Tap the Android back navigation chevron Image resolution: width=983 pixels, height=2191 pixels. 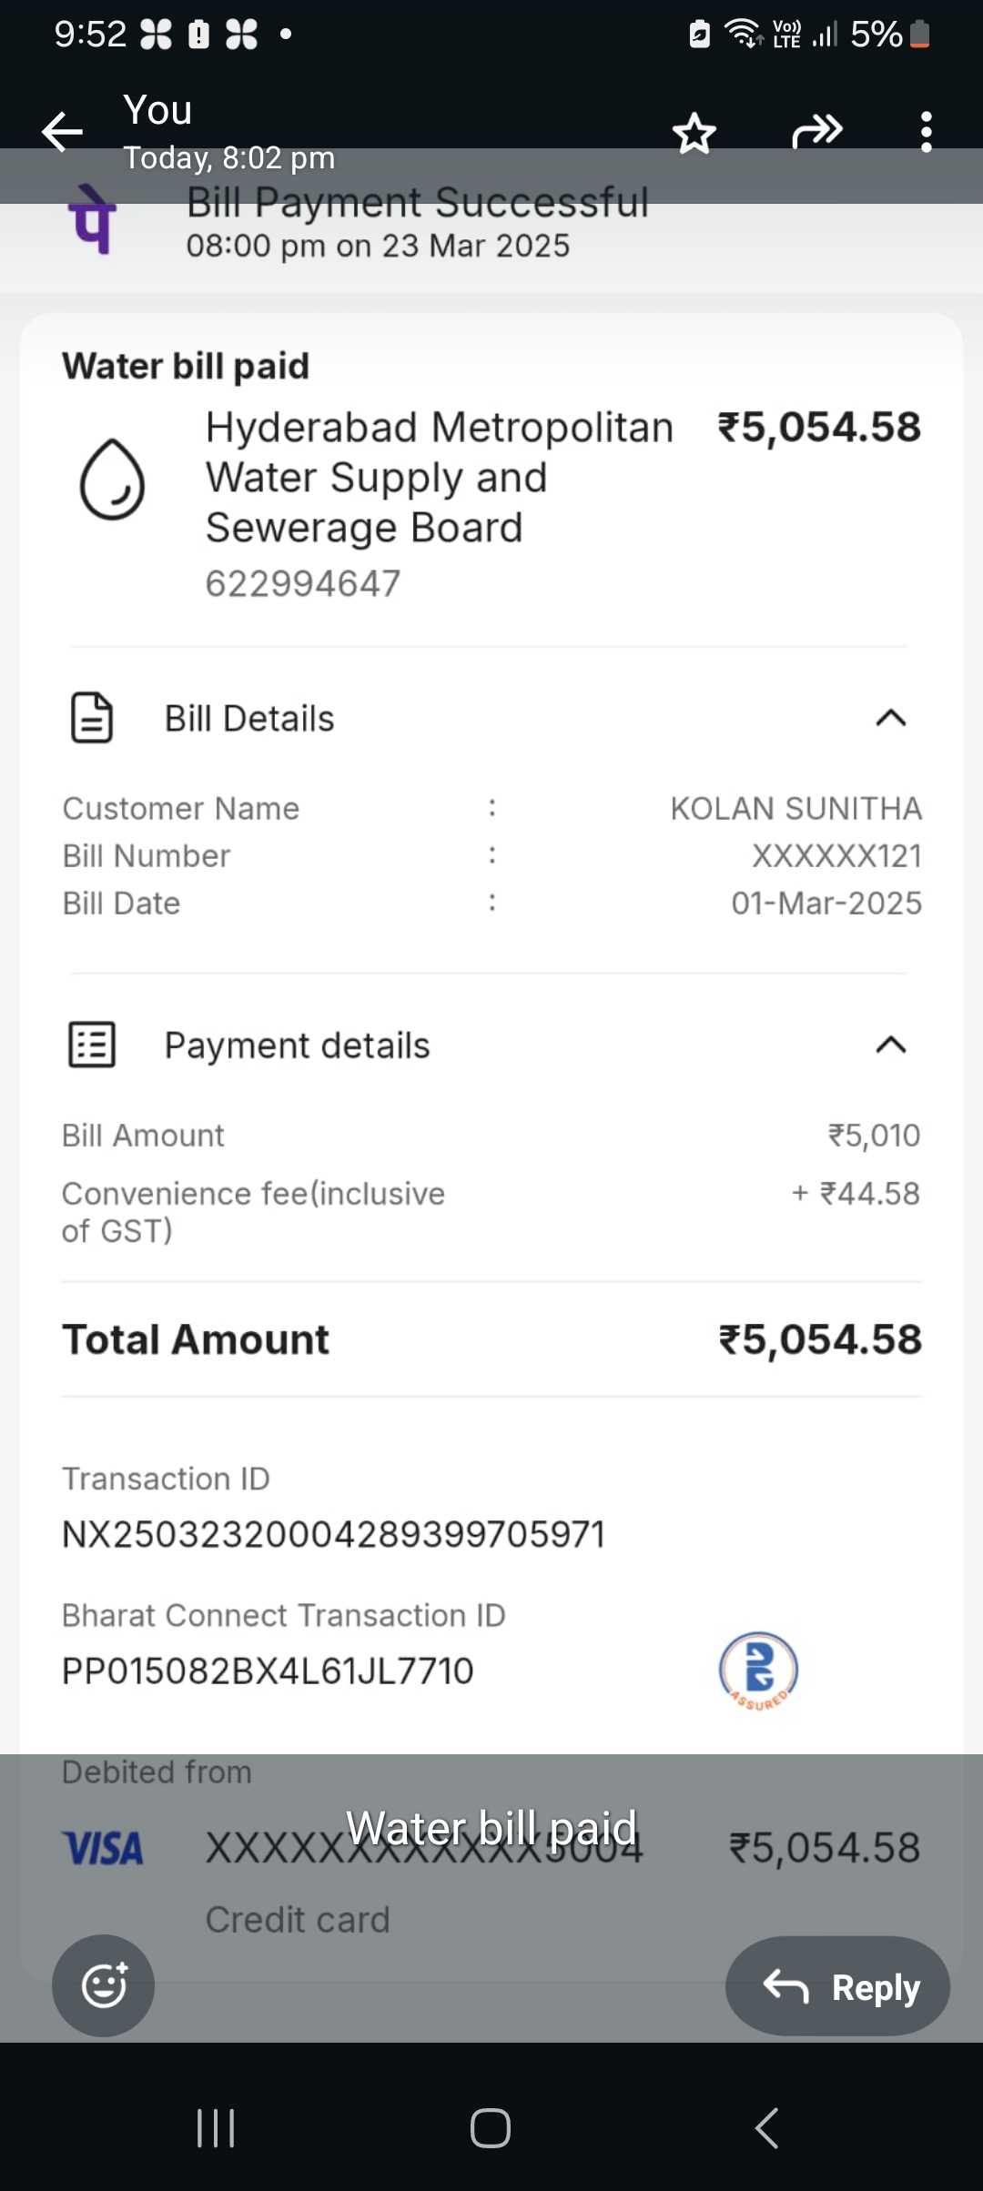point(766,2128)
